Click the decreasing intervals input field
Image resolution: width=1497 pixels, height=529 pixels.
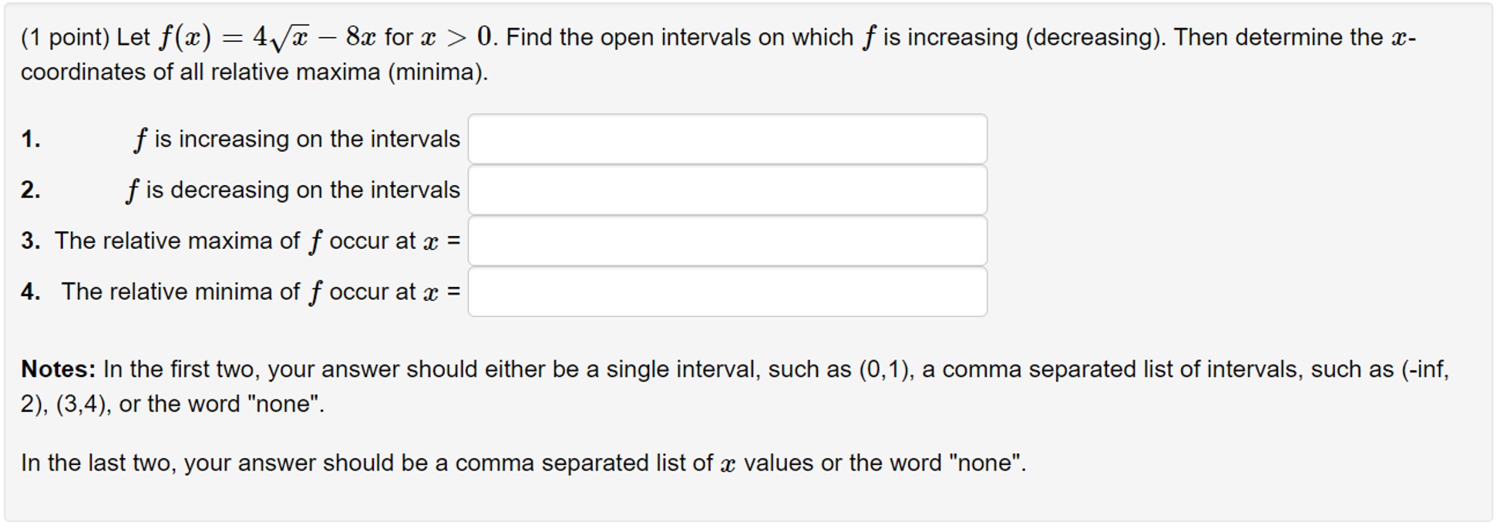point(727,189)
